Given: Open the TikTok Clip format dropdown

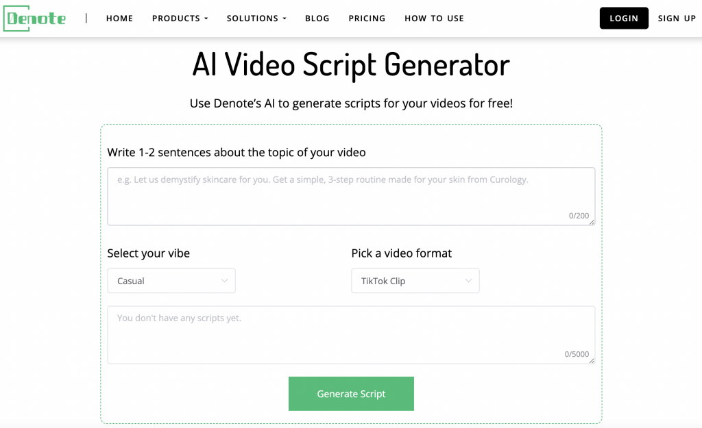Looking at the screenshot, I should coord(415,281).
